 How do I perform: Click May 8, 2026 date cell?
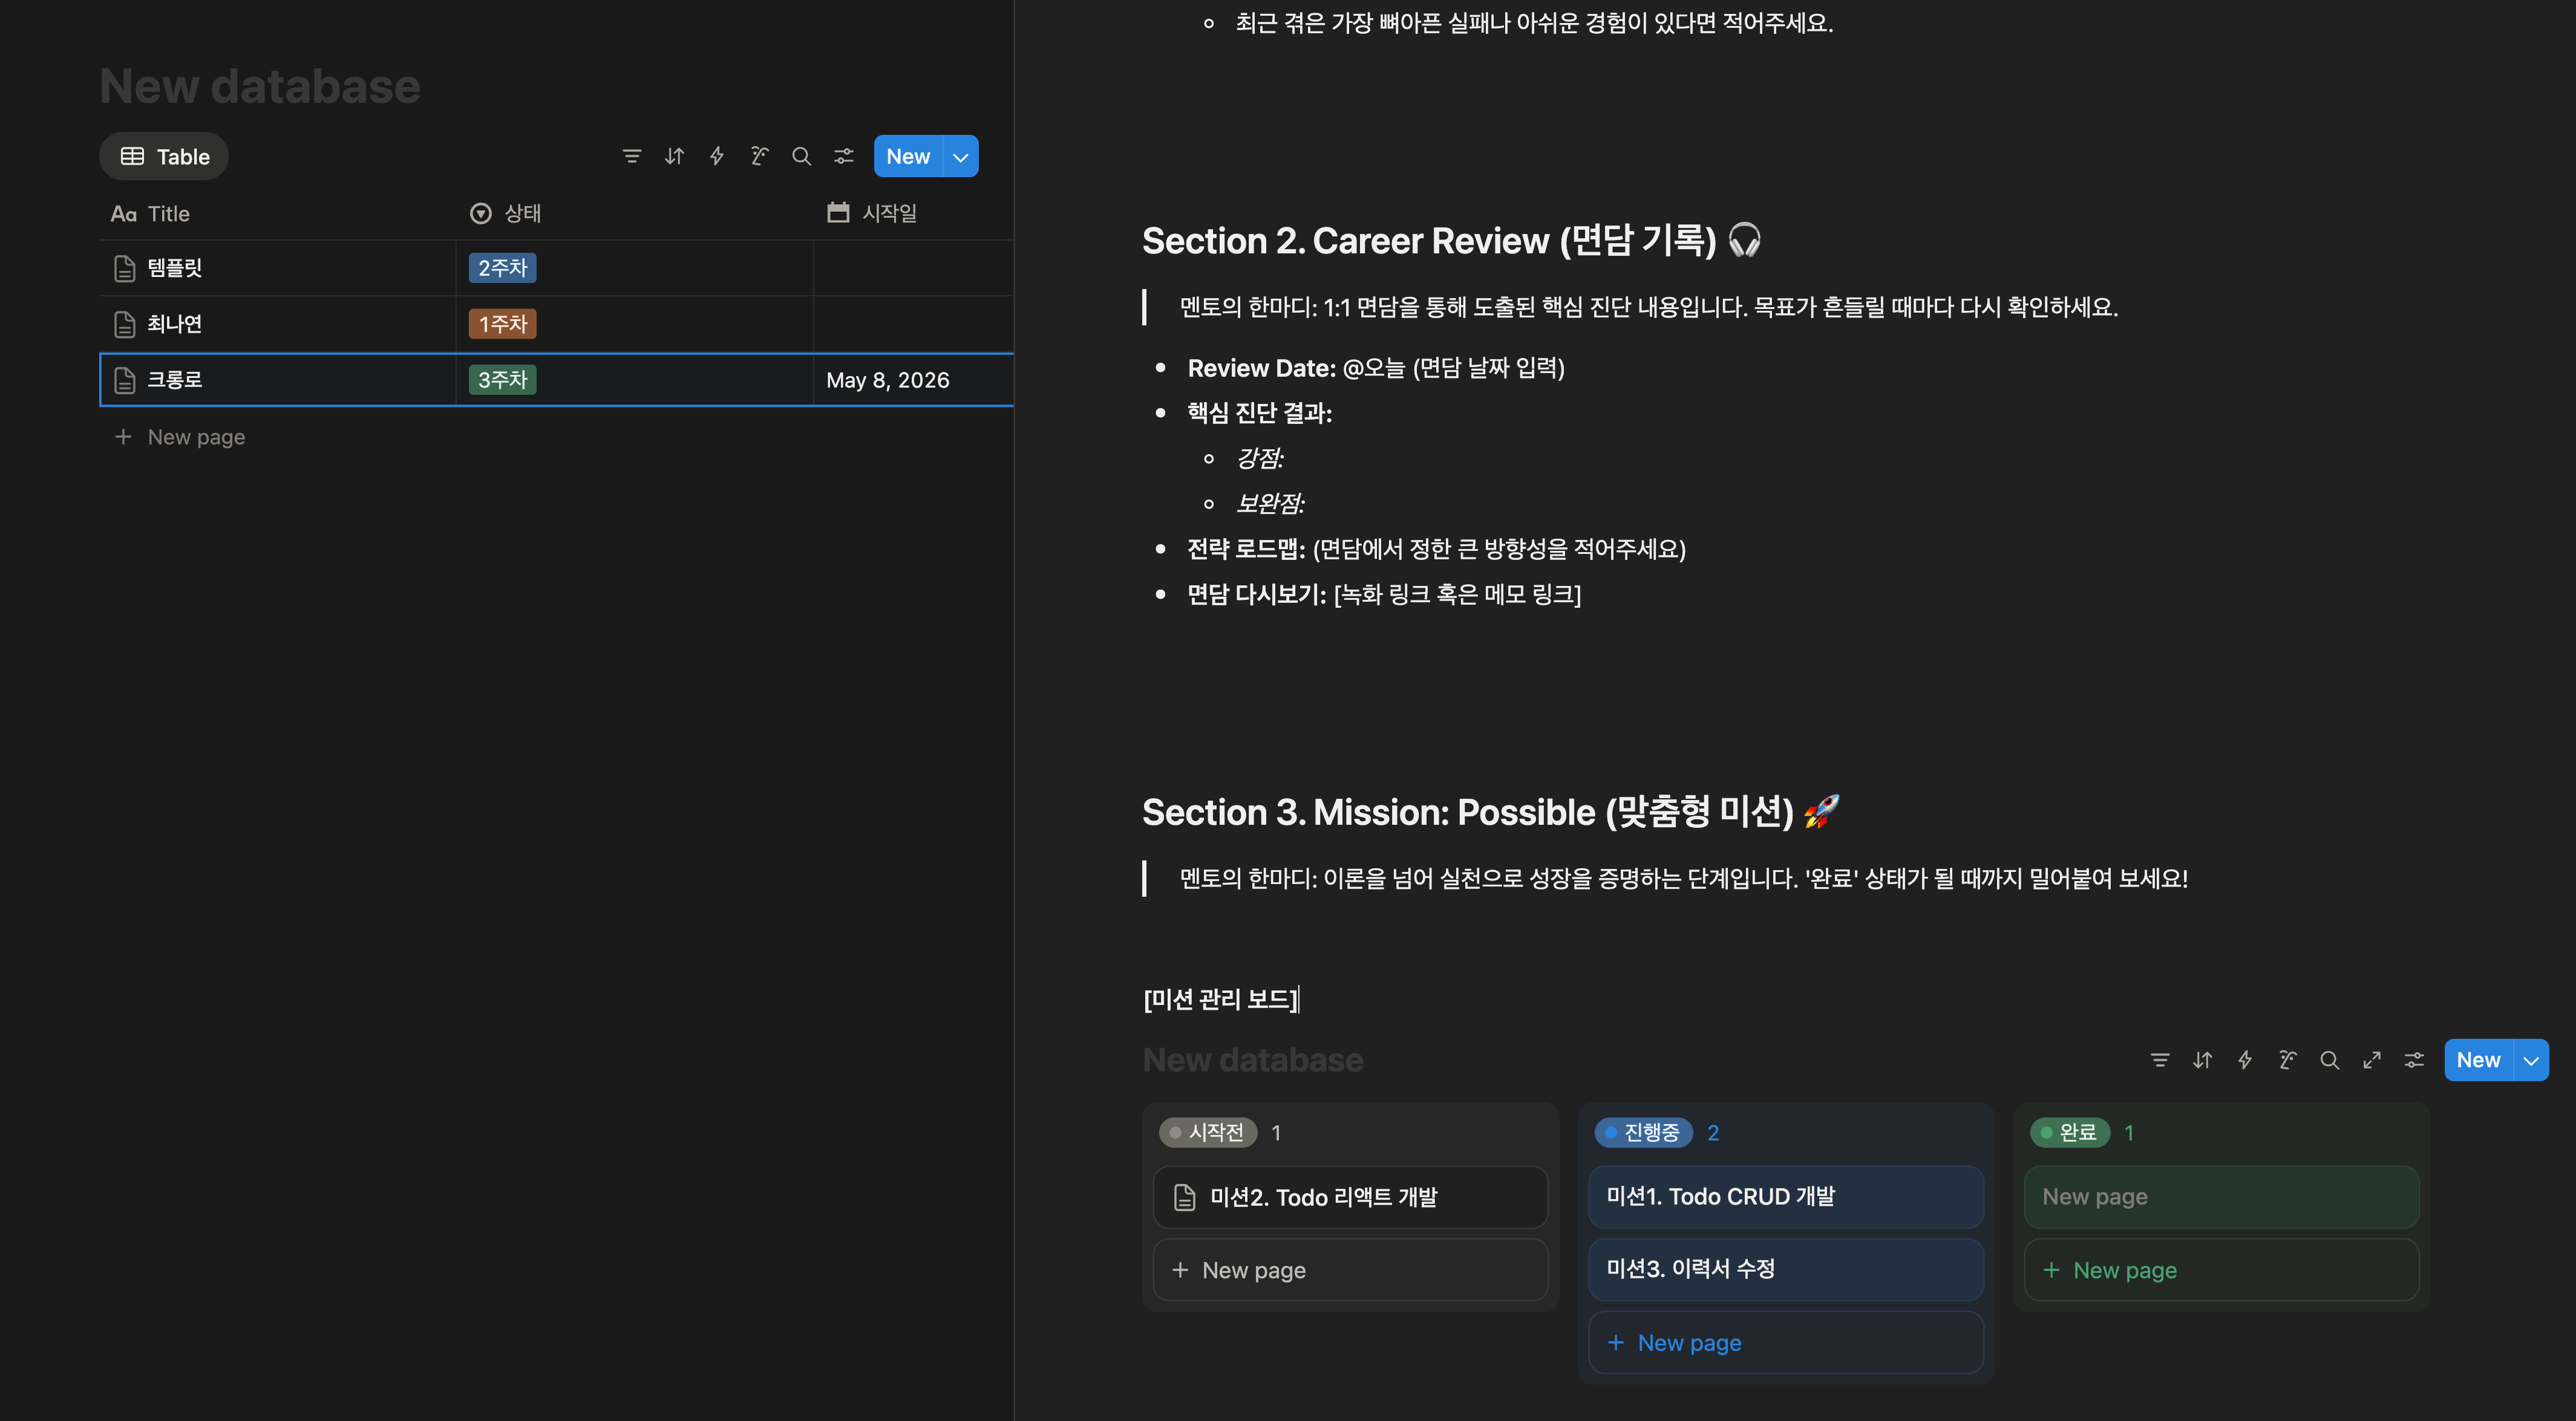[887, 380]
